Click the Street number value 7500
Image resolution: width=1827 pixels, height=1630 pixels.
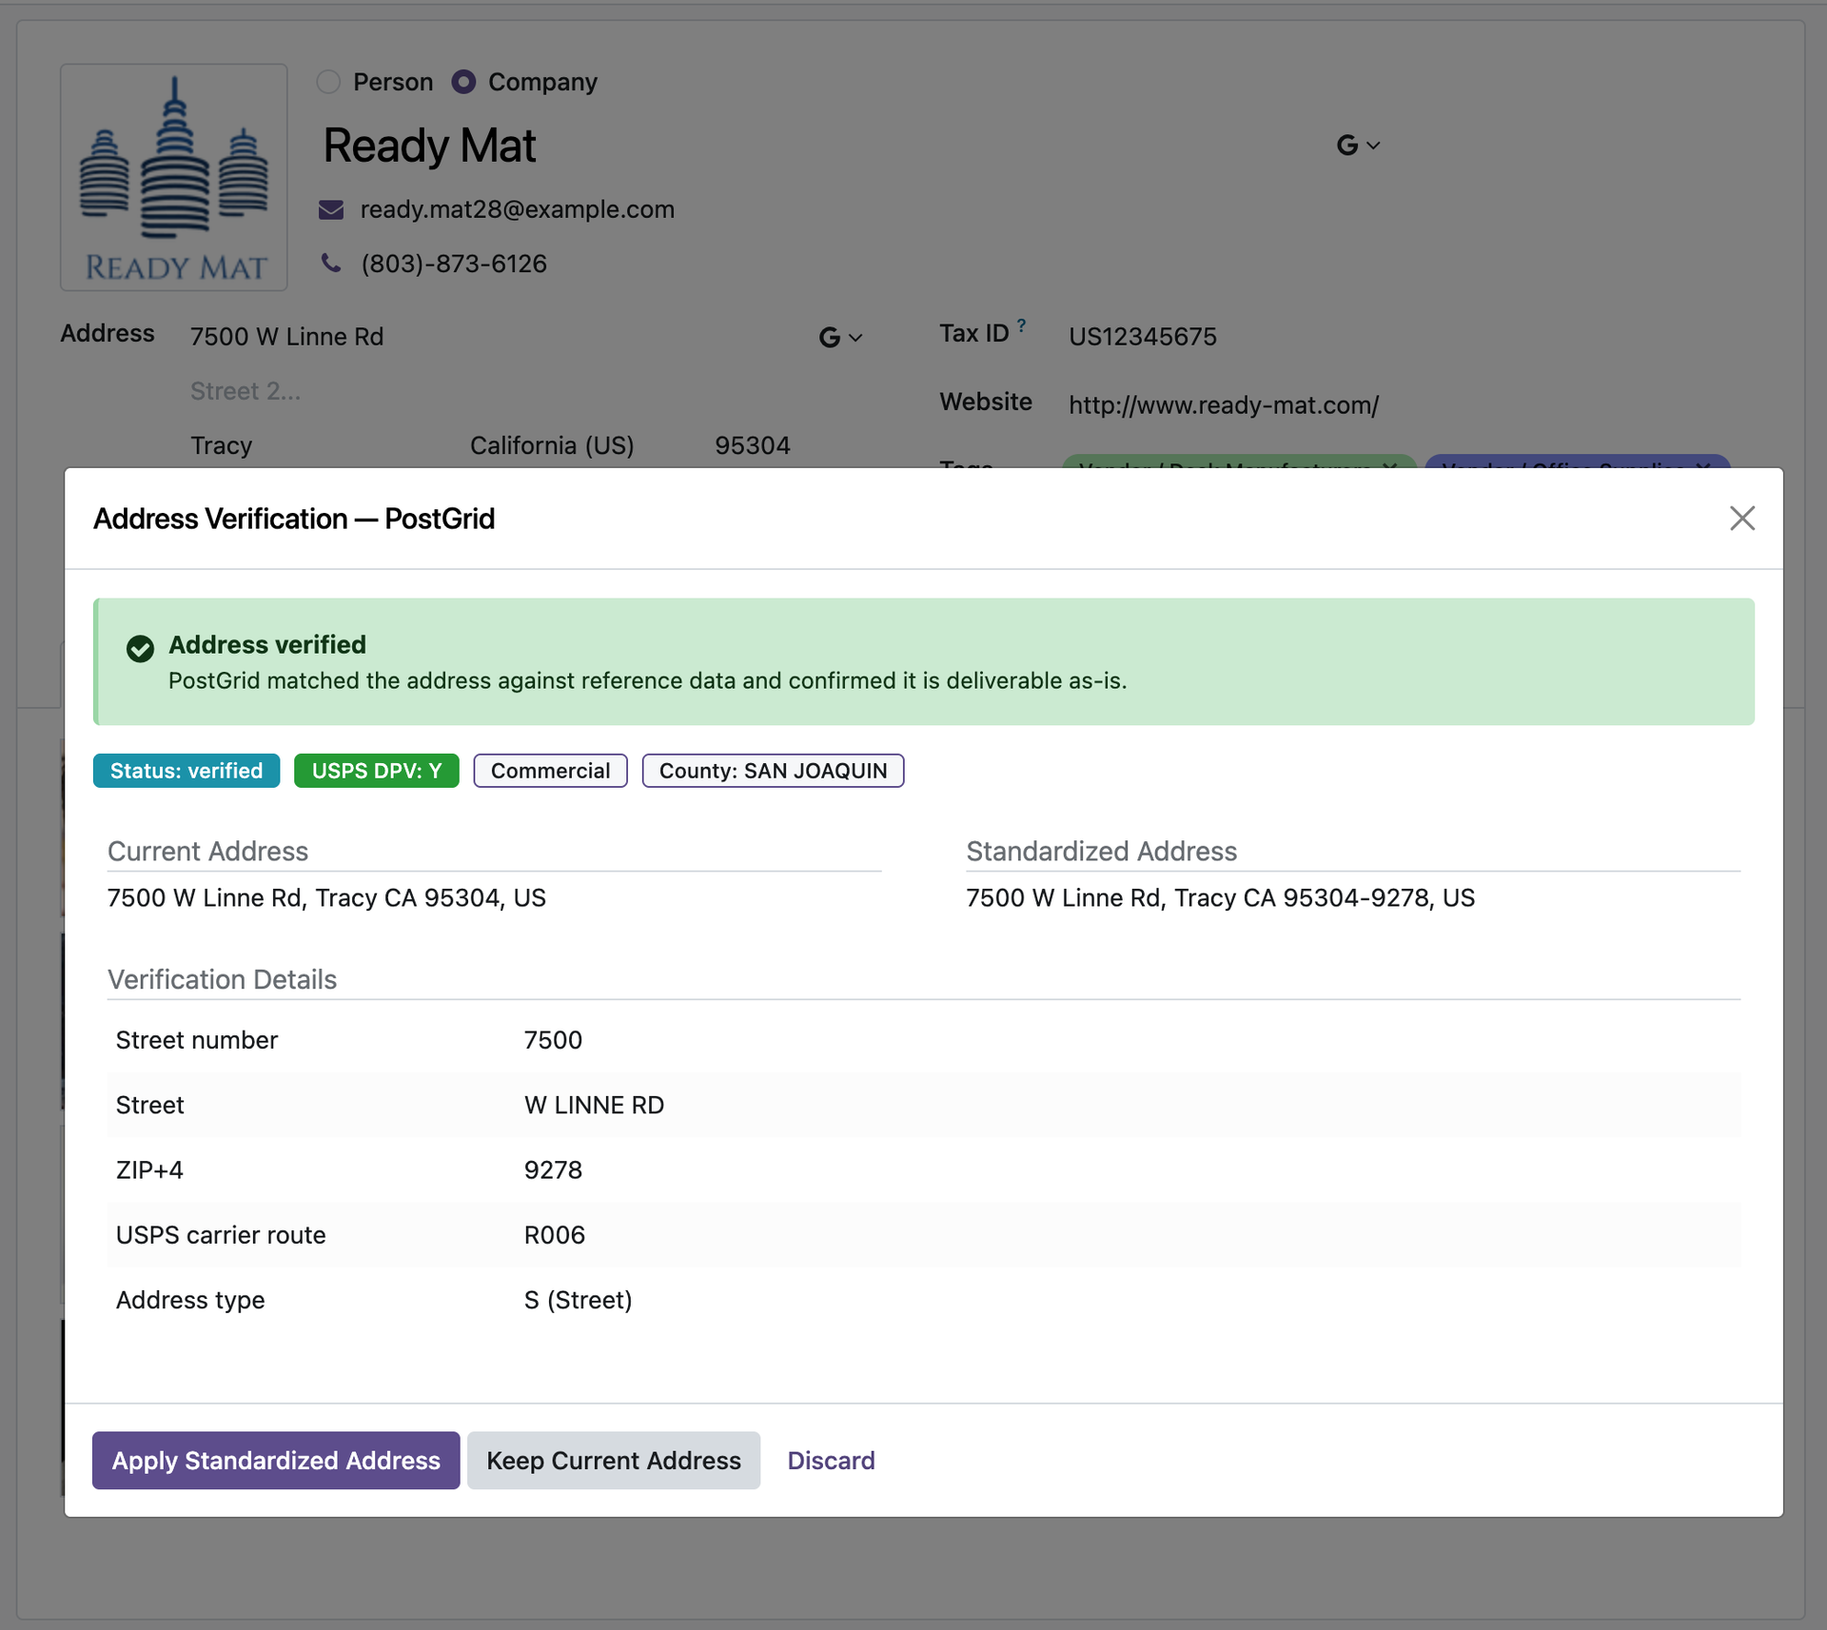553,1040
